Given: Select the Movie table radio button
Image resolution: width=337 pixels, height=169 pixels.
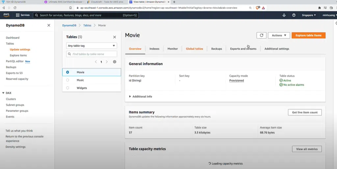Looking at the screenshot, I should coord(67,72).
